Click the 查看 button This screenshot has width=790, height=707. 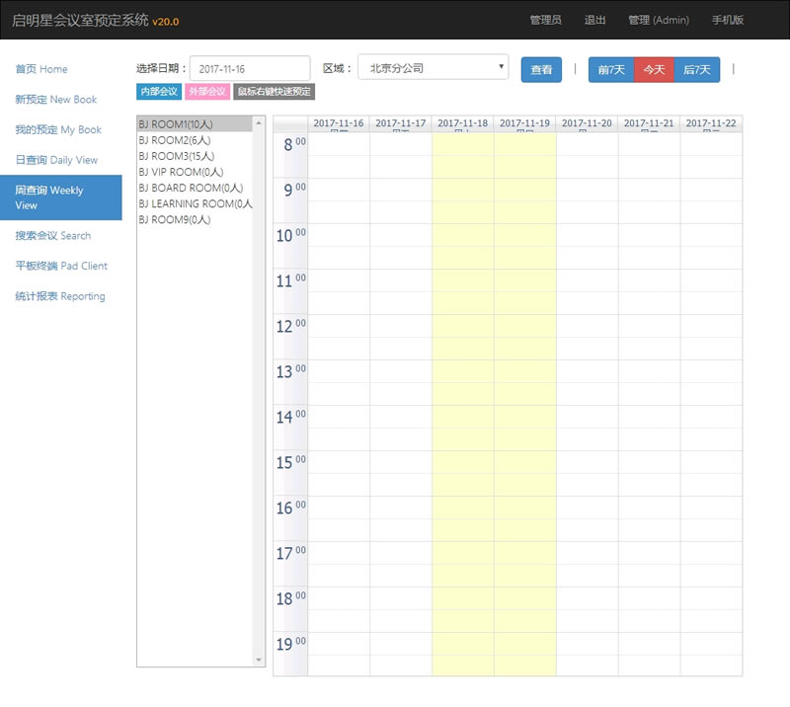[x=541, y=70]
